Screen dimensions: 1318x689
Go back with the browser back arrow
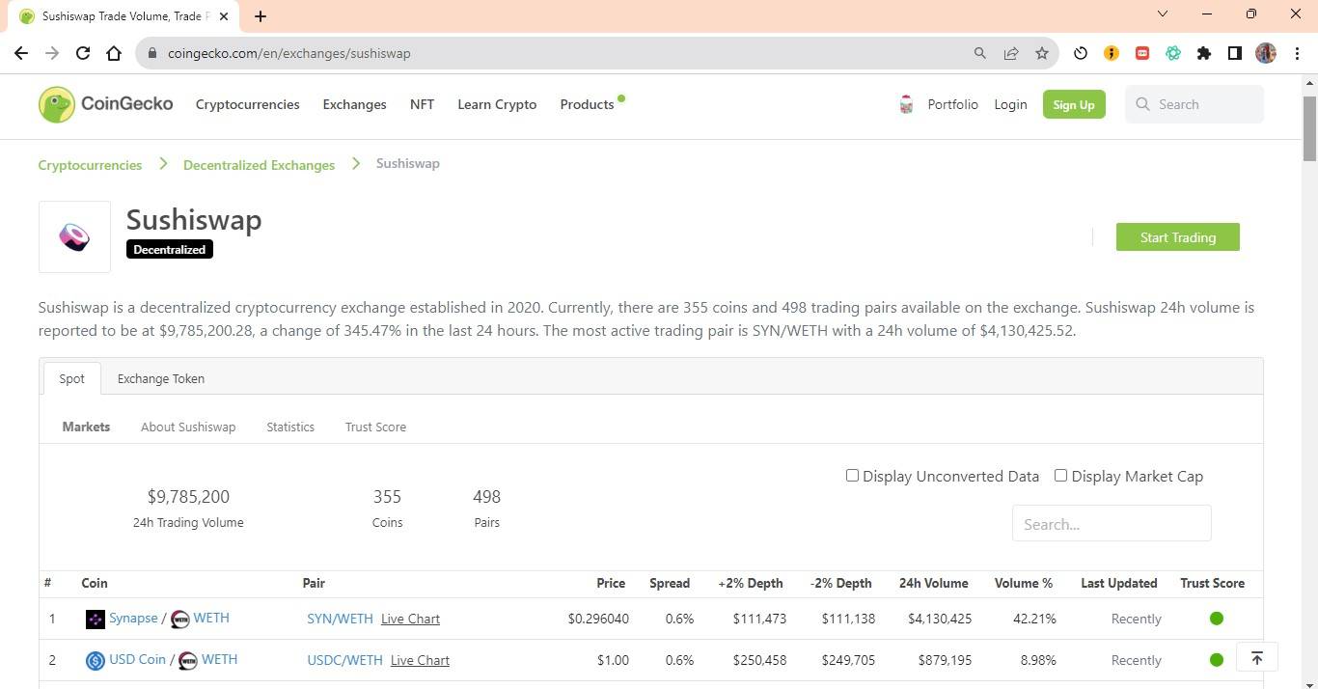point(21,53)
